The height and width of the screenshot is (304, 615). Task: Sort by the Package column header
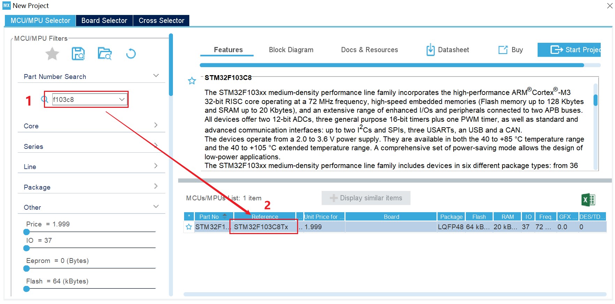(x=451, y=216)
